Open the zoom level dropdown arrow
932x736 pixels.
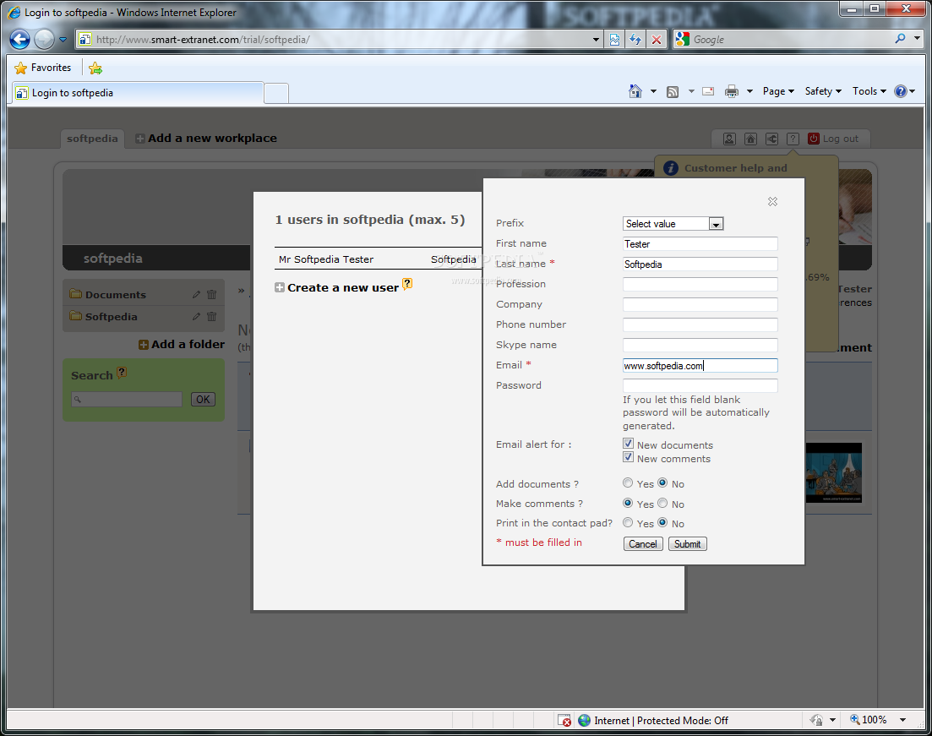pyautogui.click(x=903, y=720)
